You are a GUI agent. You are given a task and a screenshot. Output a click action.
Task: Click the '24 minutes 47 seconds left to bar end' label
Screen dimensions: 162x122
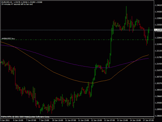17,4
